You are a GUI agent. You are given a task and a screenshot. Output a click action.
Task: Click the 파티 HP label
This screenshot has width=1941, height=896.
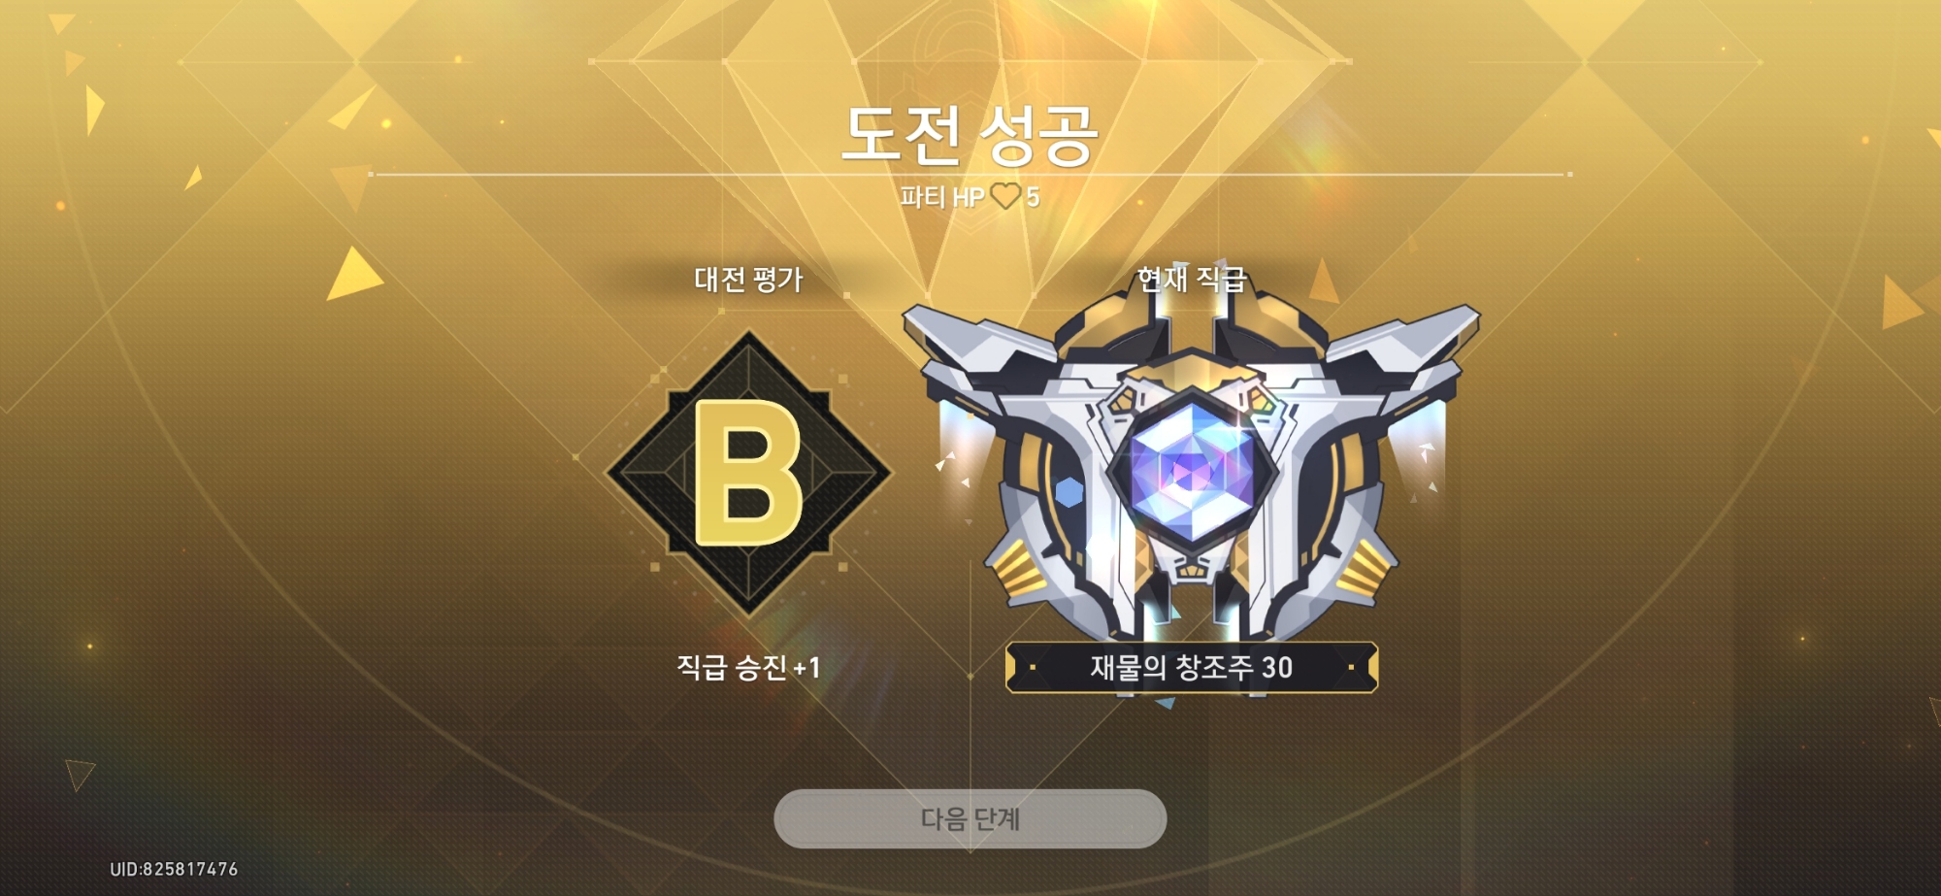(941, 197)
